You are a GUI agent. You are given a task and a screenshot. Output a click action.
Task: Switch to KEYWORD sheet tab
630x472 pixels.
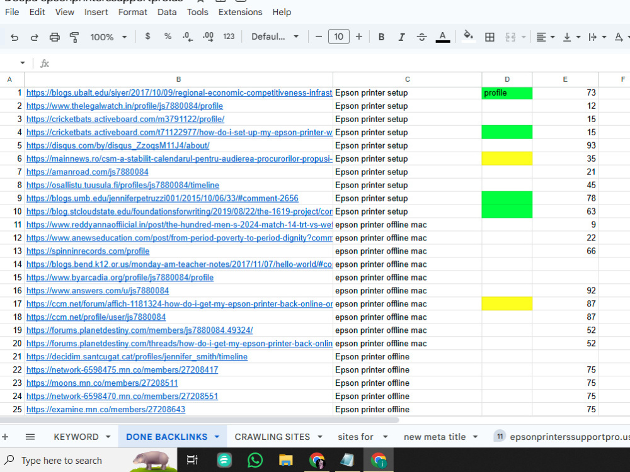76,437
